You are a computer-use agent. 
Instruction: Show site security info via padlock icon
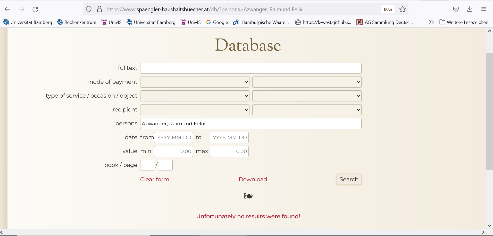99,10
